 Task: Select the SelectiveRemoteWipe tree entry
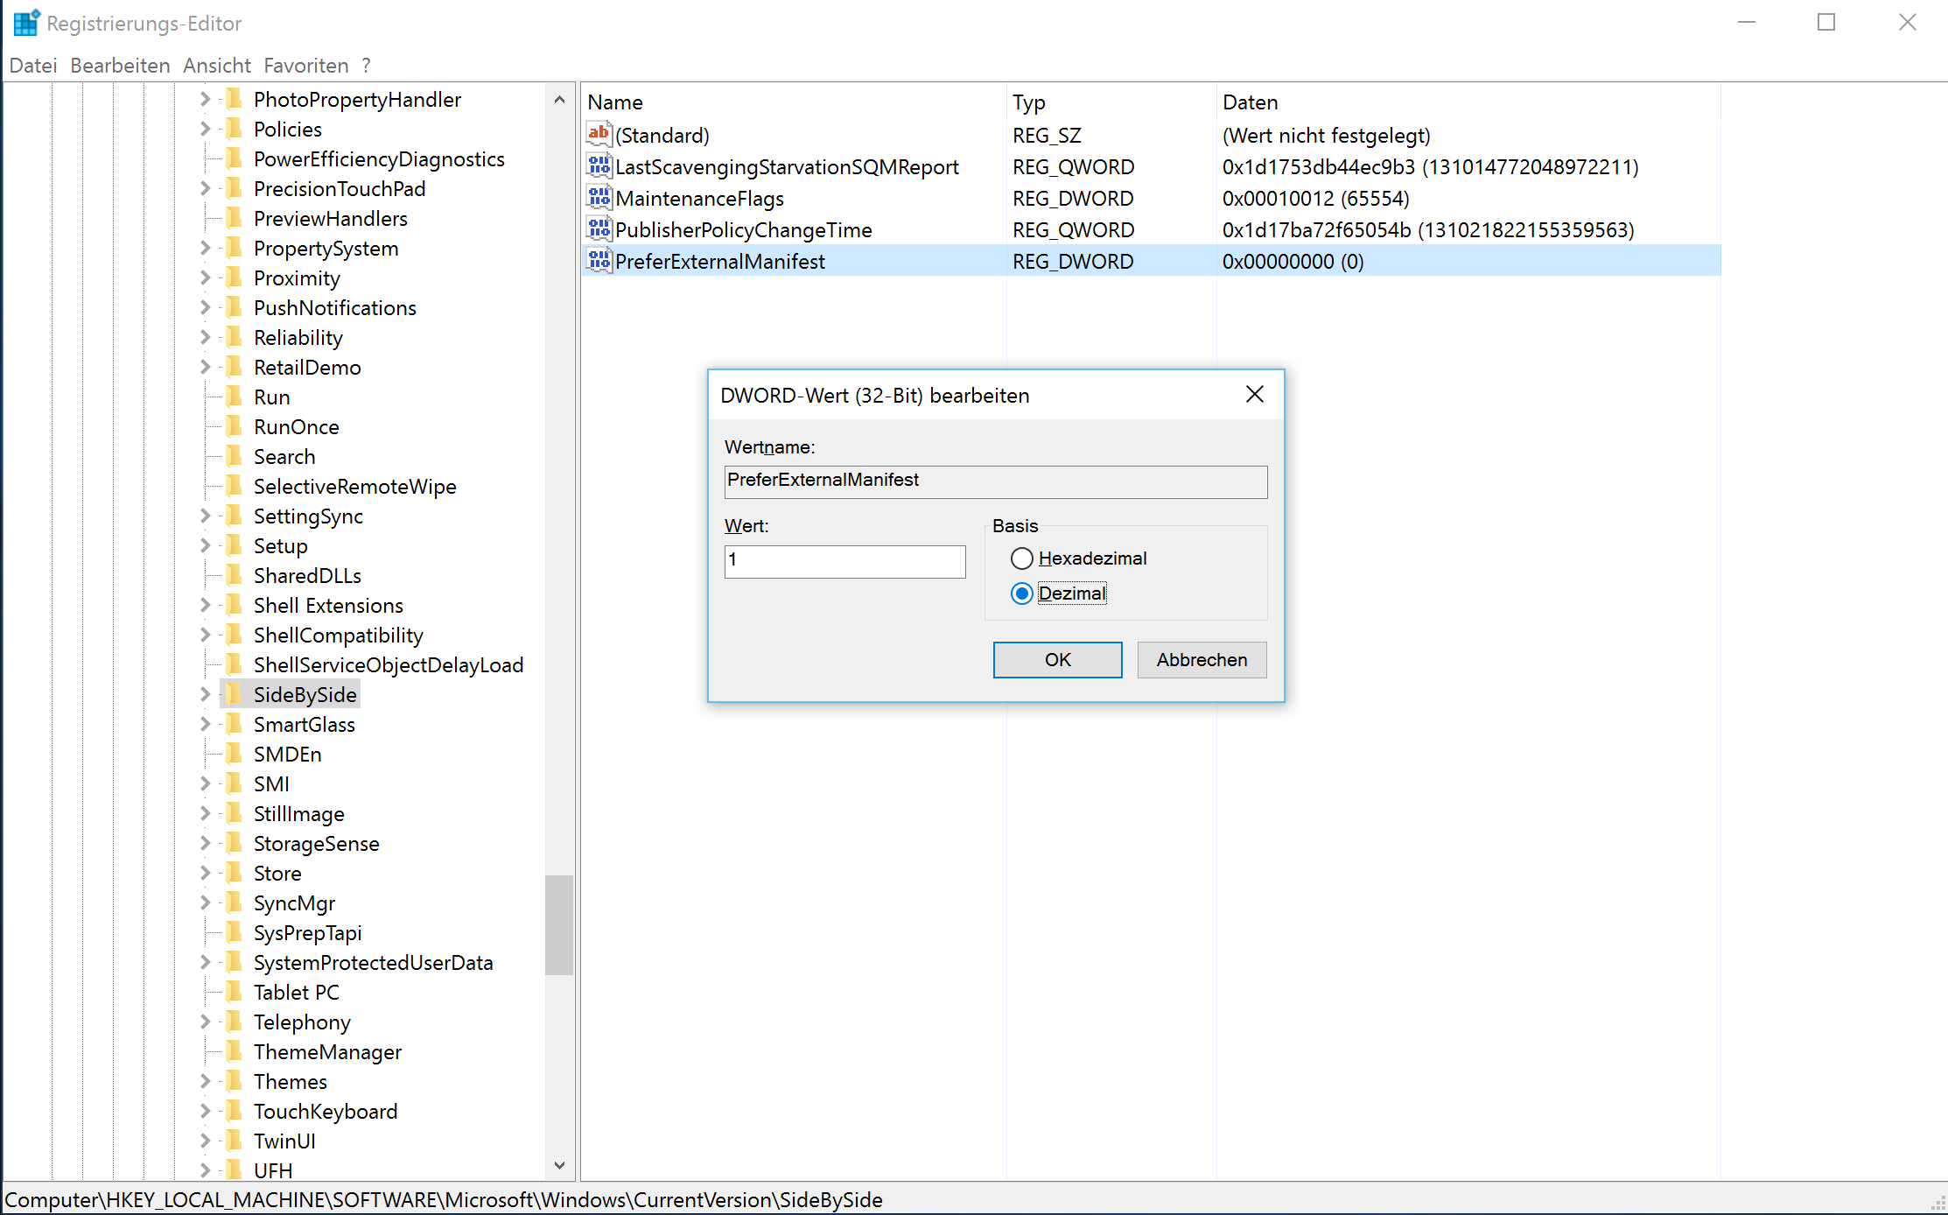(354, 486)
